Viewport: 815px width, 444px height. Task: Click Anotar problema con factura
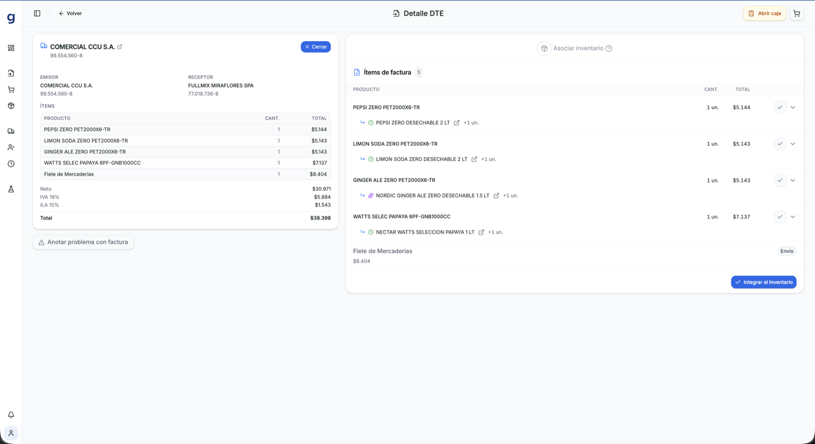84,242
